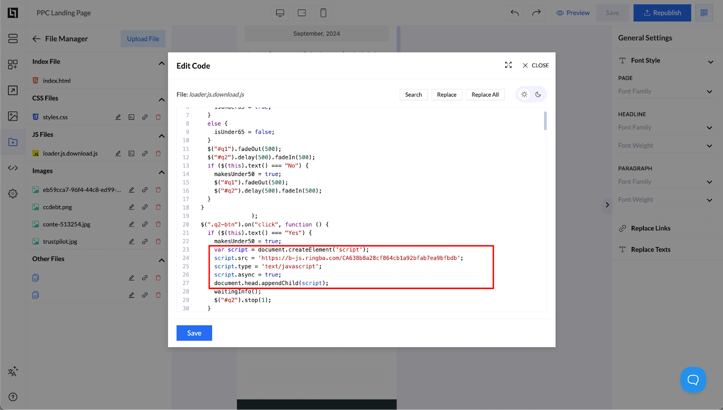Open the image library sidebar icon
The image size is (723, 410).
click(13, 116)
